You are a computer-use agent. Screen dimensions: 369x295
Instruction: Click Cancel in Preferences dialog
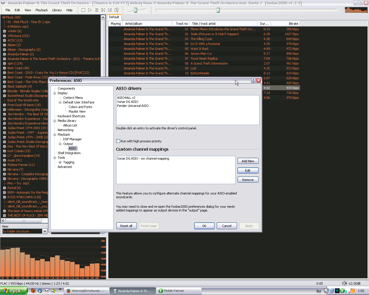click(227, 226)
